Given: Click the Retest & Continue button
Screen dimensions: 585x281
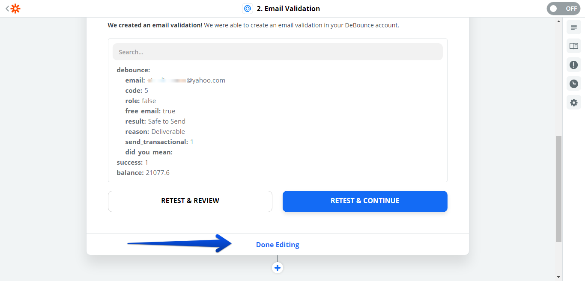Looking at the screenshot, I should [365, 201].
